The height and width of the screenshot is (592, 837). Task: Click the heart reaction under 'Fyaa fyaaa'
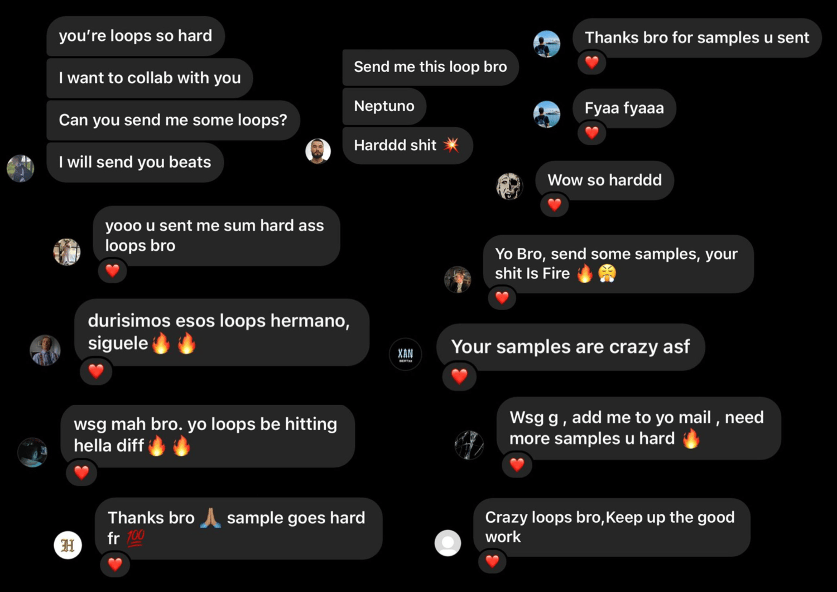(592, 132)
